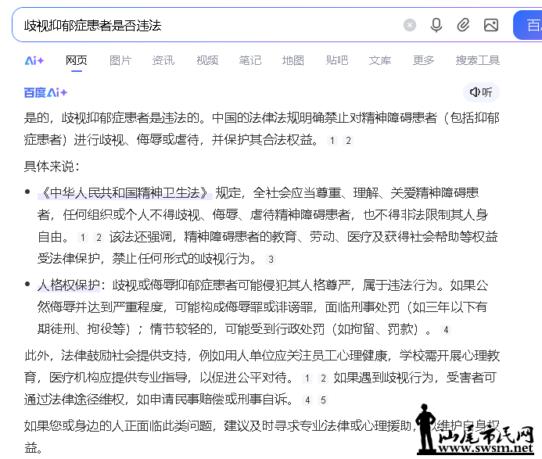Click the text 具体来说:

tap(52, 167)
